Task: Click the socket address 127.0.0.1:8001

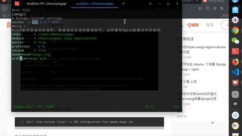Action: [x=46, y=22]
